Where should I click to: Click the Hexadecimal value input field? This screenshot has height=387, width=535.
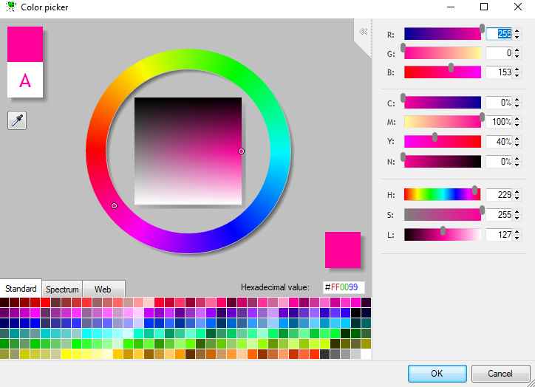pyautogui.click(x=344, y=287)
